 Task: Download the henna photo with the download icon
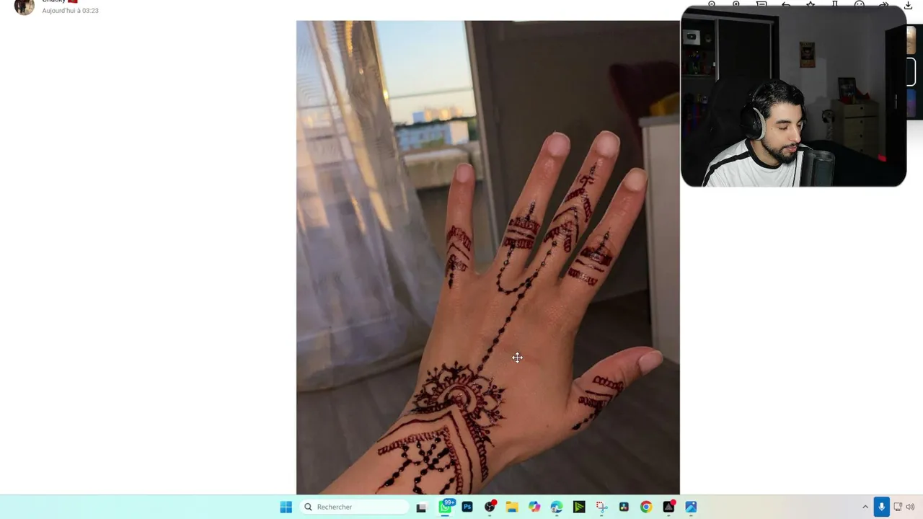click(908, 5)
